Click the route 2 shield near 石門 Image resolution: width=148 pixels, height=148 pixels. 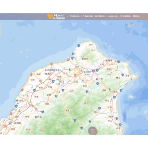point(79,45)
